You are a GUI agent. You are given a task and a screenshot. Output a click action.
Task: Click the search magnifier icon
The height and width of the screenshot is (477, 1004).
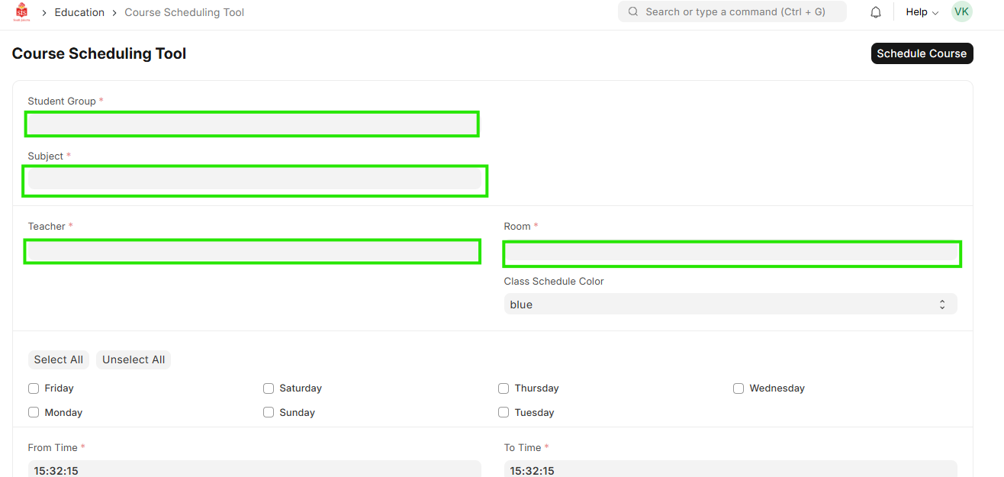point(633,12)
